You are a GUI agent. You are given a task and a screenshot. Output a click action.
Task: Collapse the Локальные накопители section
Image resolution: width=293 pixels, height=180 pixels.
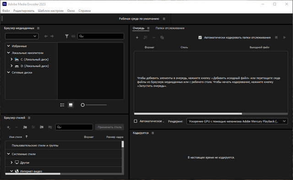pos(8,53)
